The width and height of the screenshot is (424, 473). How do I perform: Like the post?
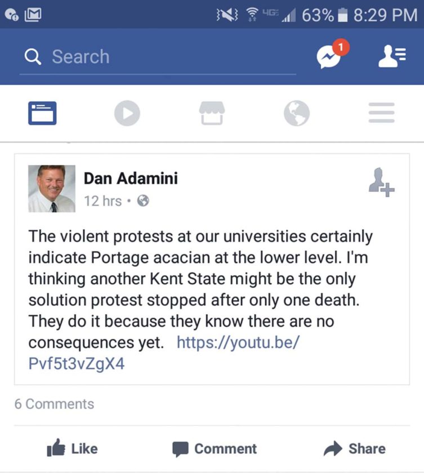(72, 449)
